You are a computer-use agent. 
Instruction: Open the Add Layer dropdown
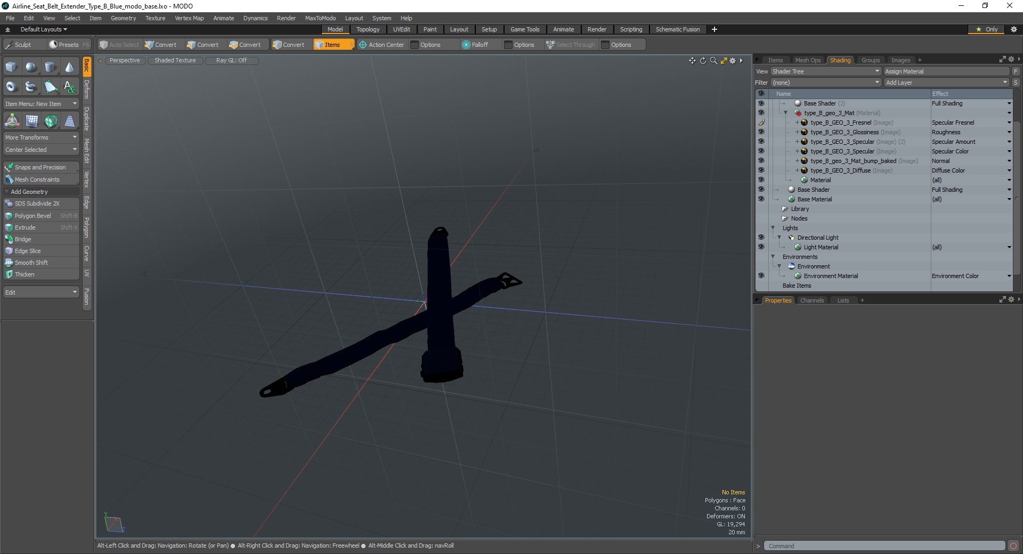click(946, 83)
